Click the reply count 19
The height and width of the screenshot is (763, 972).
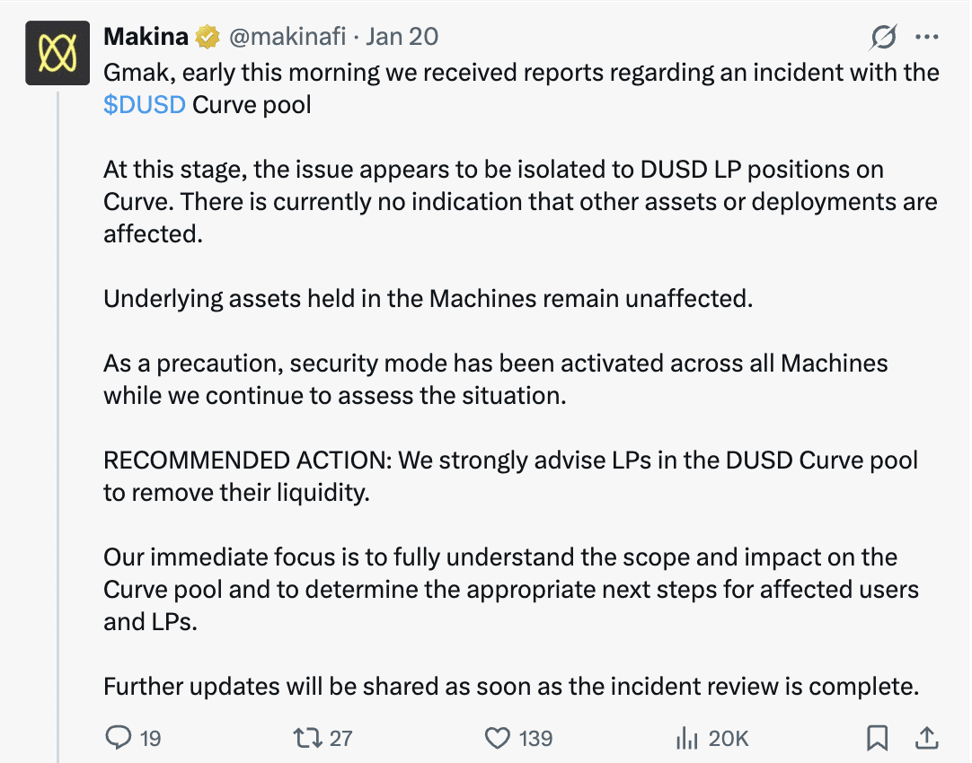coord(150,739)
